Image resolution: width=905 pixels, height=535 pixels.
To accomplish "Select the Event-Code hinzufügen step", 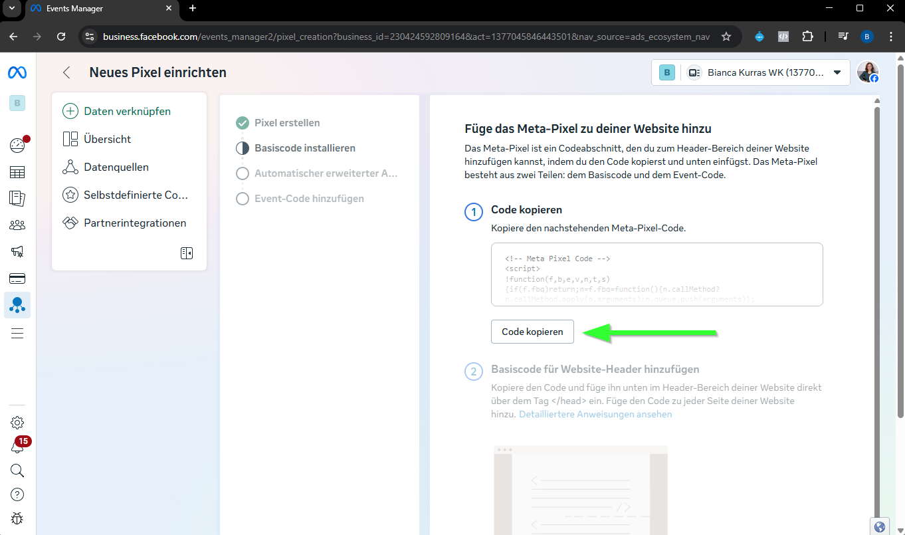I will tap(300, 199).
